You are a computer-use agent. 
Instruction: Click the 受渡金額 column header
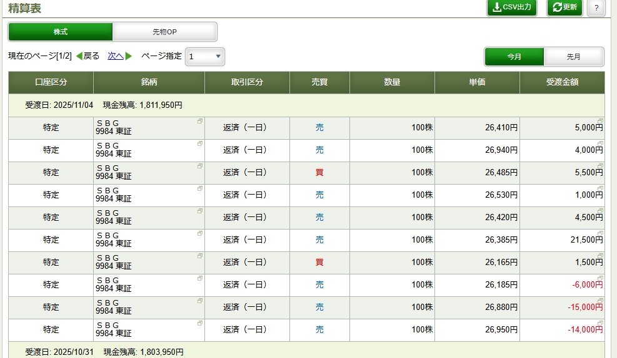coord(561,82)
